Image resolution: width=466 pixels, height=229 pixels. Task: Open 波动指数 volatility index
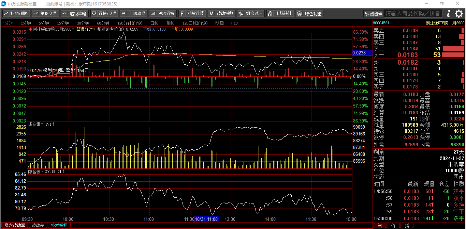[221, 14]
